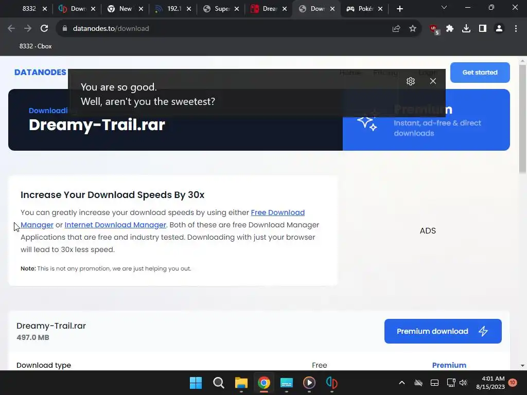Bookmark this page with the star icon
Viewport: 527px width, 395px height.
click(413, 29)
